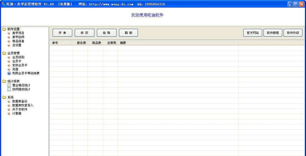Open 总设置 in sidebar

click(17, 45)
